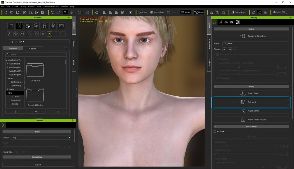This screenshot has height=169, width=294.
Task: Click the Export button in Render panel
Action: (x=38, y=165)
